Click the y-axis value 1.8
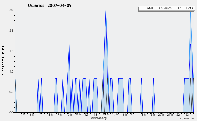The height and width of the screenshot is (121, 197). pos(11,51)
